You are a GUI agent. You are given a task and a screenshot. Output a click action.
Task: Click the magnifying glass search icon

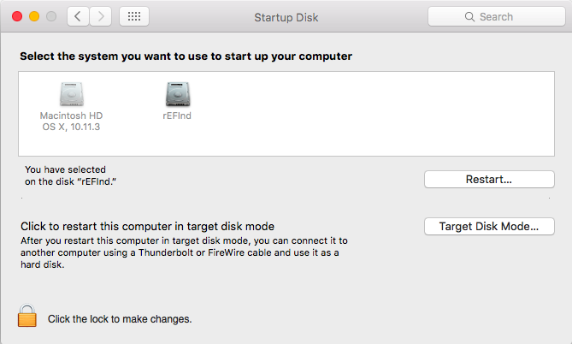pyautogui.click(x=469, y=17)
